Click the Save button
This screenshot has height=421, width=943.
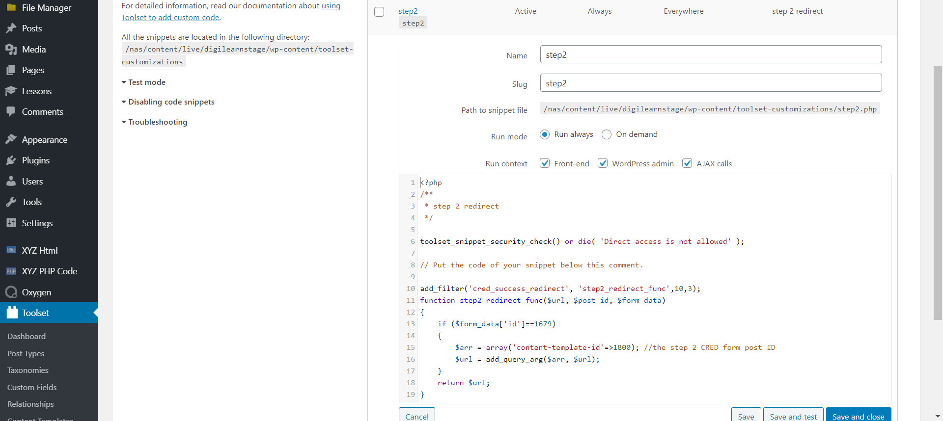pyautogui.click(x=746, y=415)
